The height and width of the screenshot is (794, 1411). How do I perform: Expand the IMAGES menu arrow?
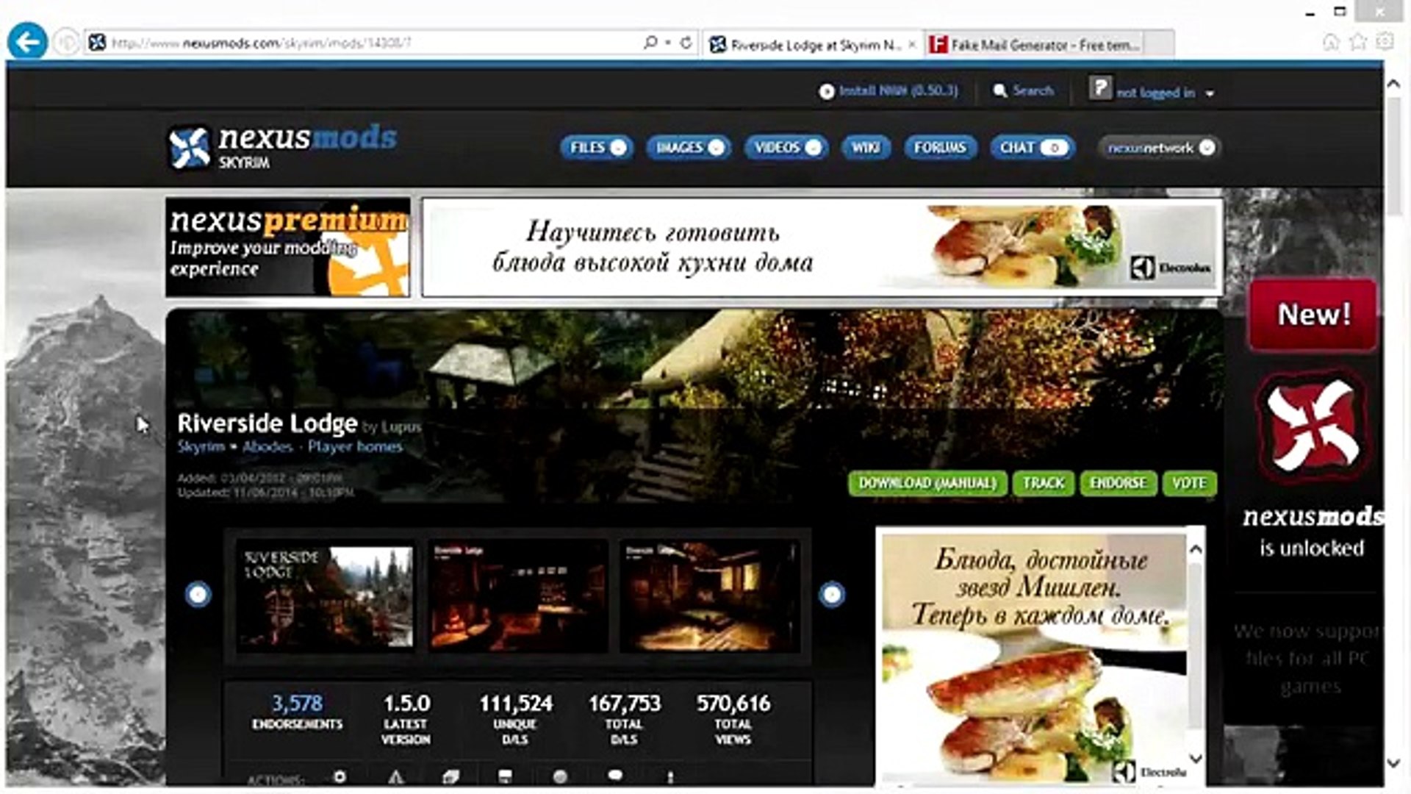click(716, 148)
